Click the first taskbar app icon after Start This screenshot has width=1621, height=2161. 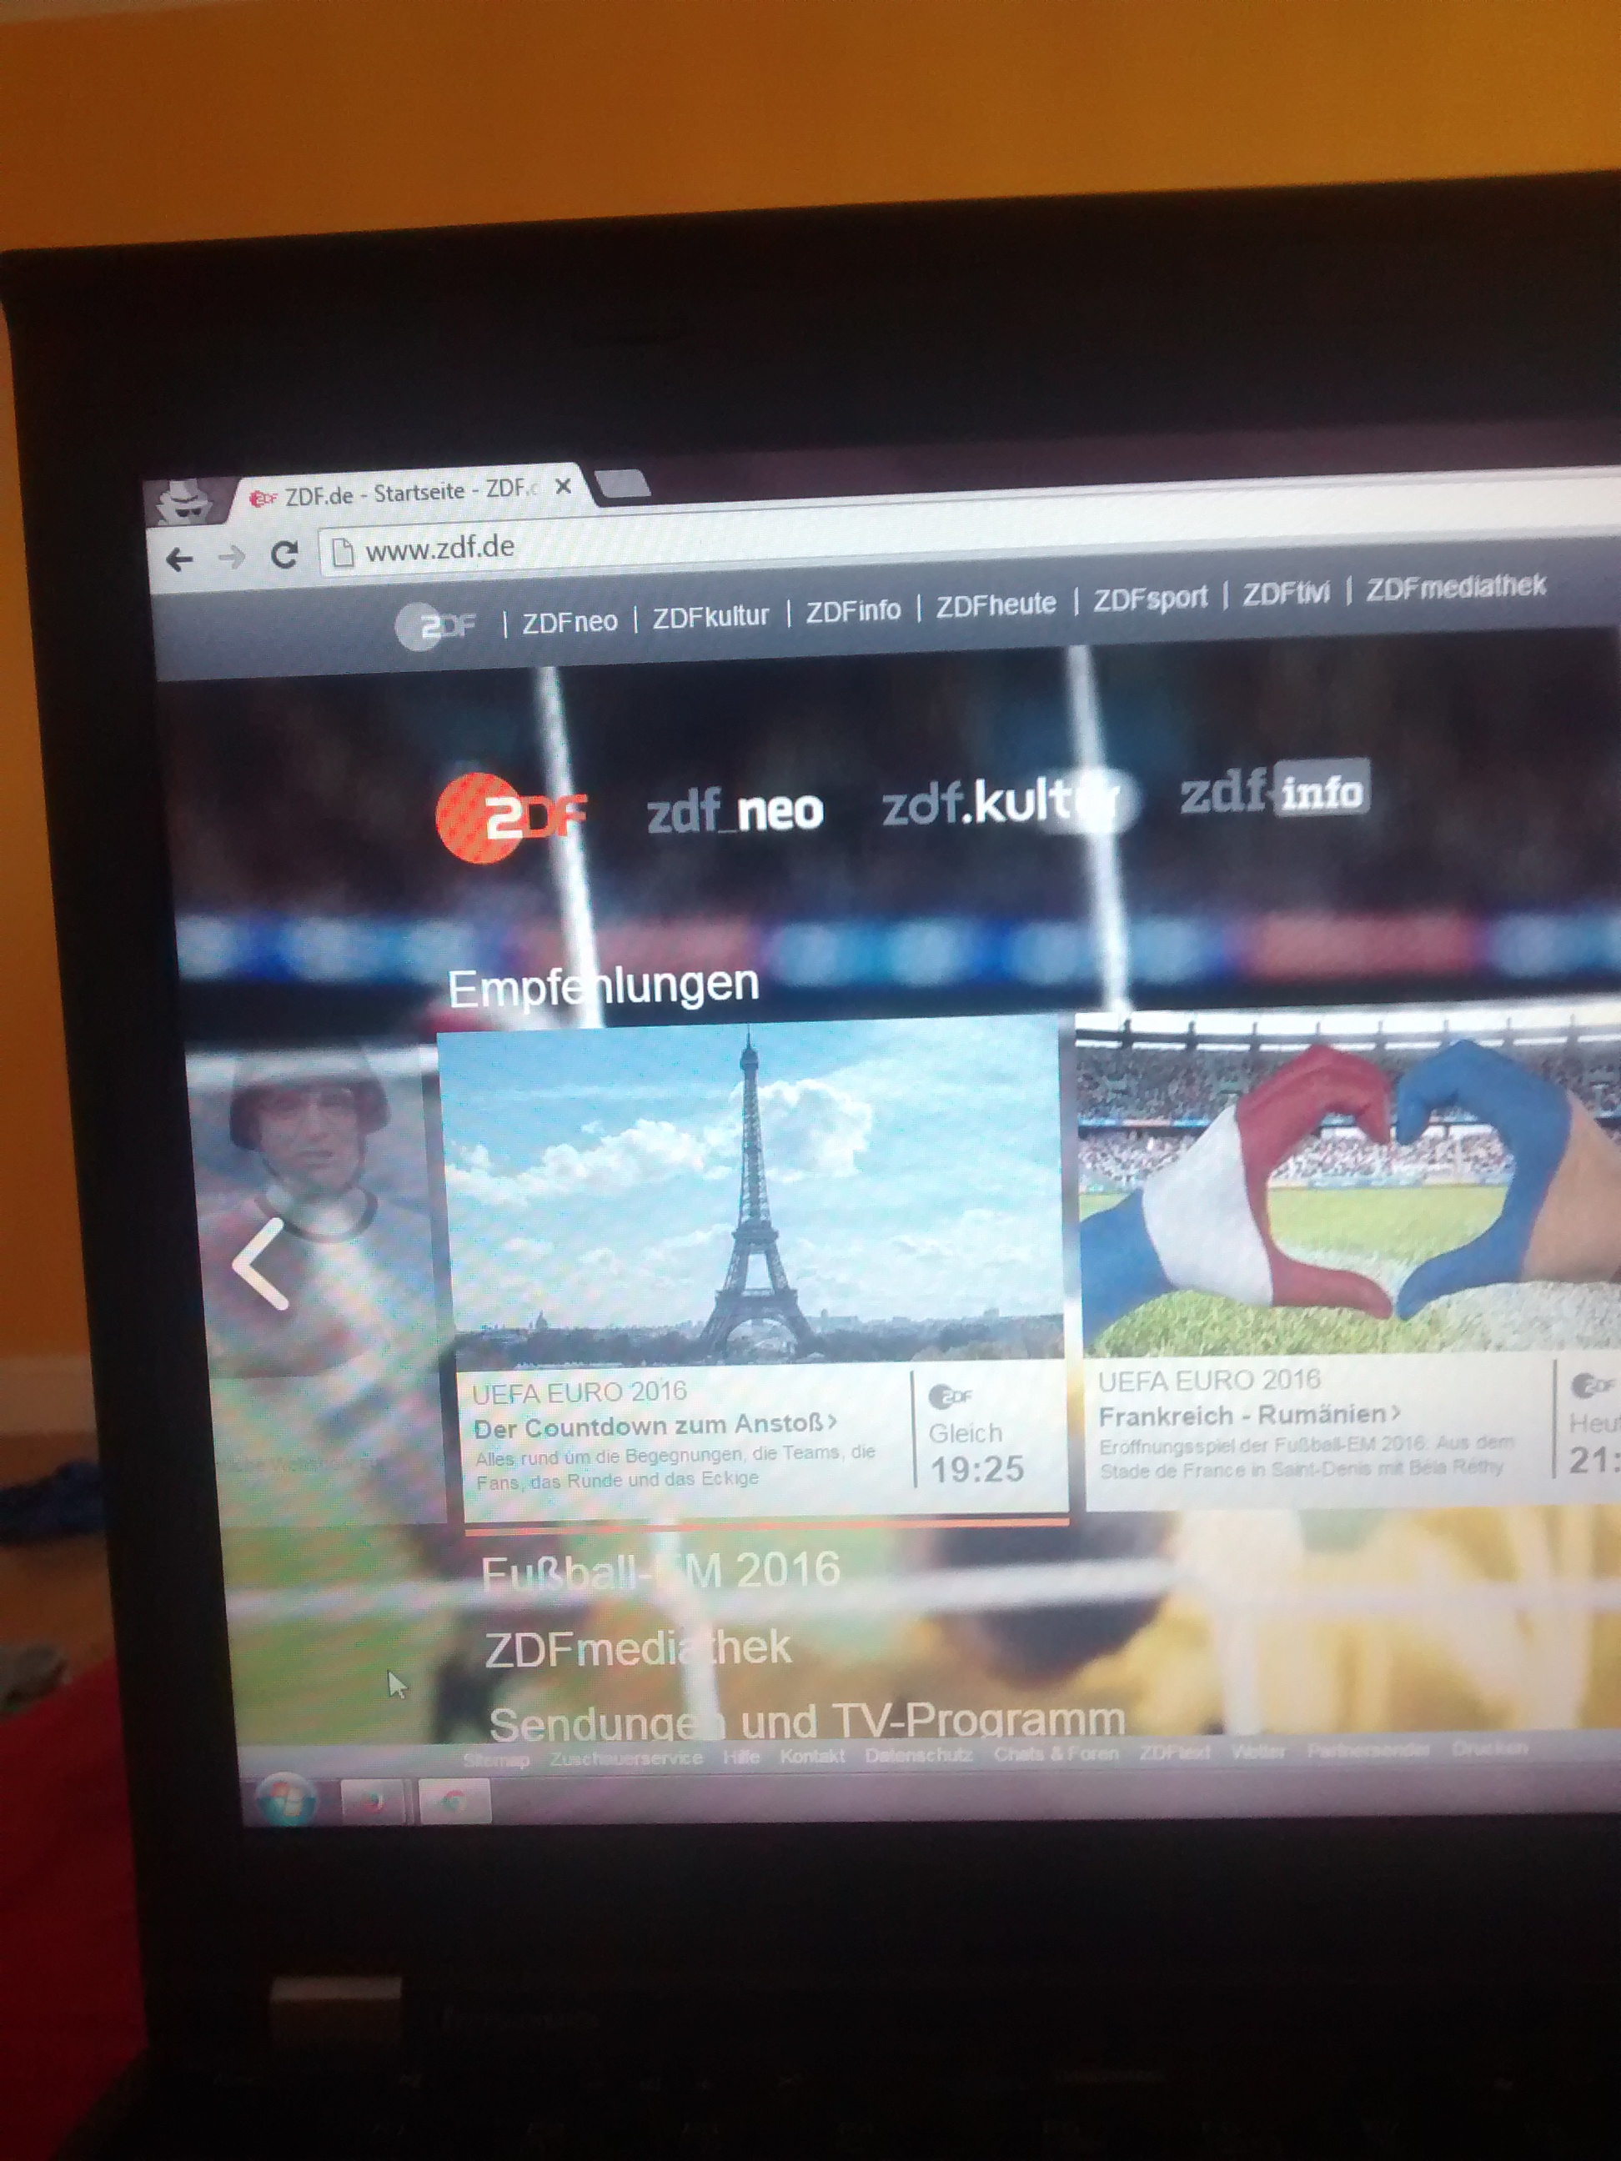[372, 1802]
